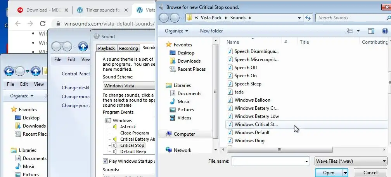The width and height of the screenshot is (391, 177).
Task: Open the Help icon in the Browse dialog
Action: click(x=385, y=31)
